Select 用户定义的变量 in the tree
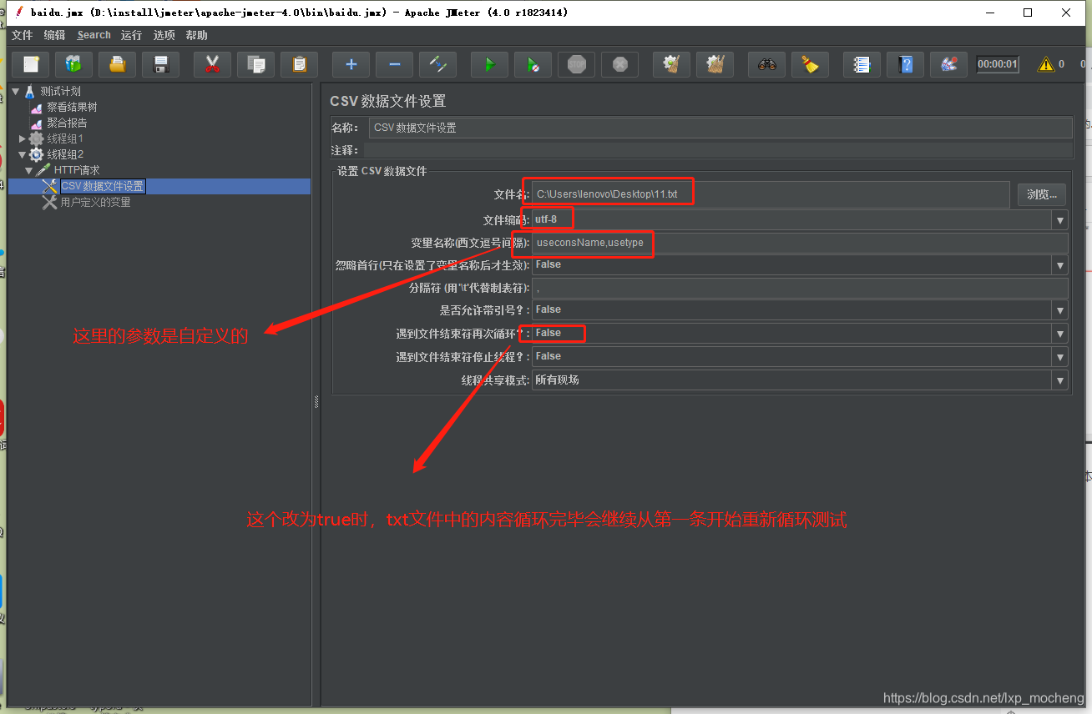 [95, 202]
